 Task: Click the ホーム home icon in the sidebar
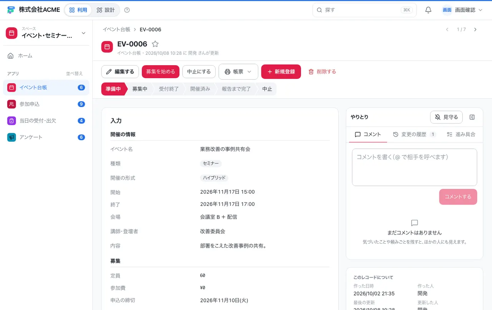[11, 56]
